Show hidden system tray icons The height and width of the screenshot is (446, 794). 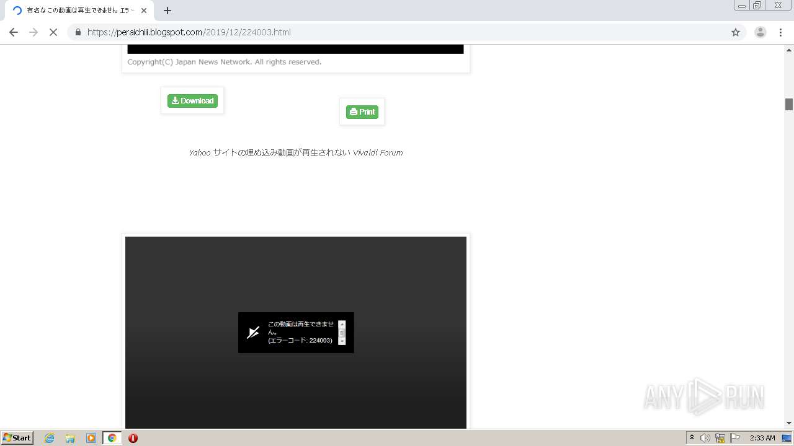(692, 438)
